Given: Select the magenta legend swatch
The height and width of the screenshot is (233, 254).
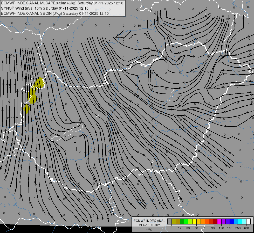Looking at the screenshot, I should (x=219, y=221).
